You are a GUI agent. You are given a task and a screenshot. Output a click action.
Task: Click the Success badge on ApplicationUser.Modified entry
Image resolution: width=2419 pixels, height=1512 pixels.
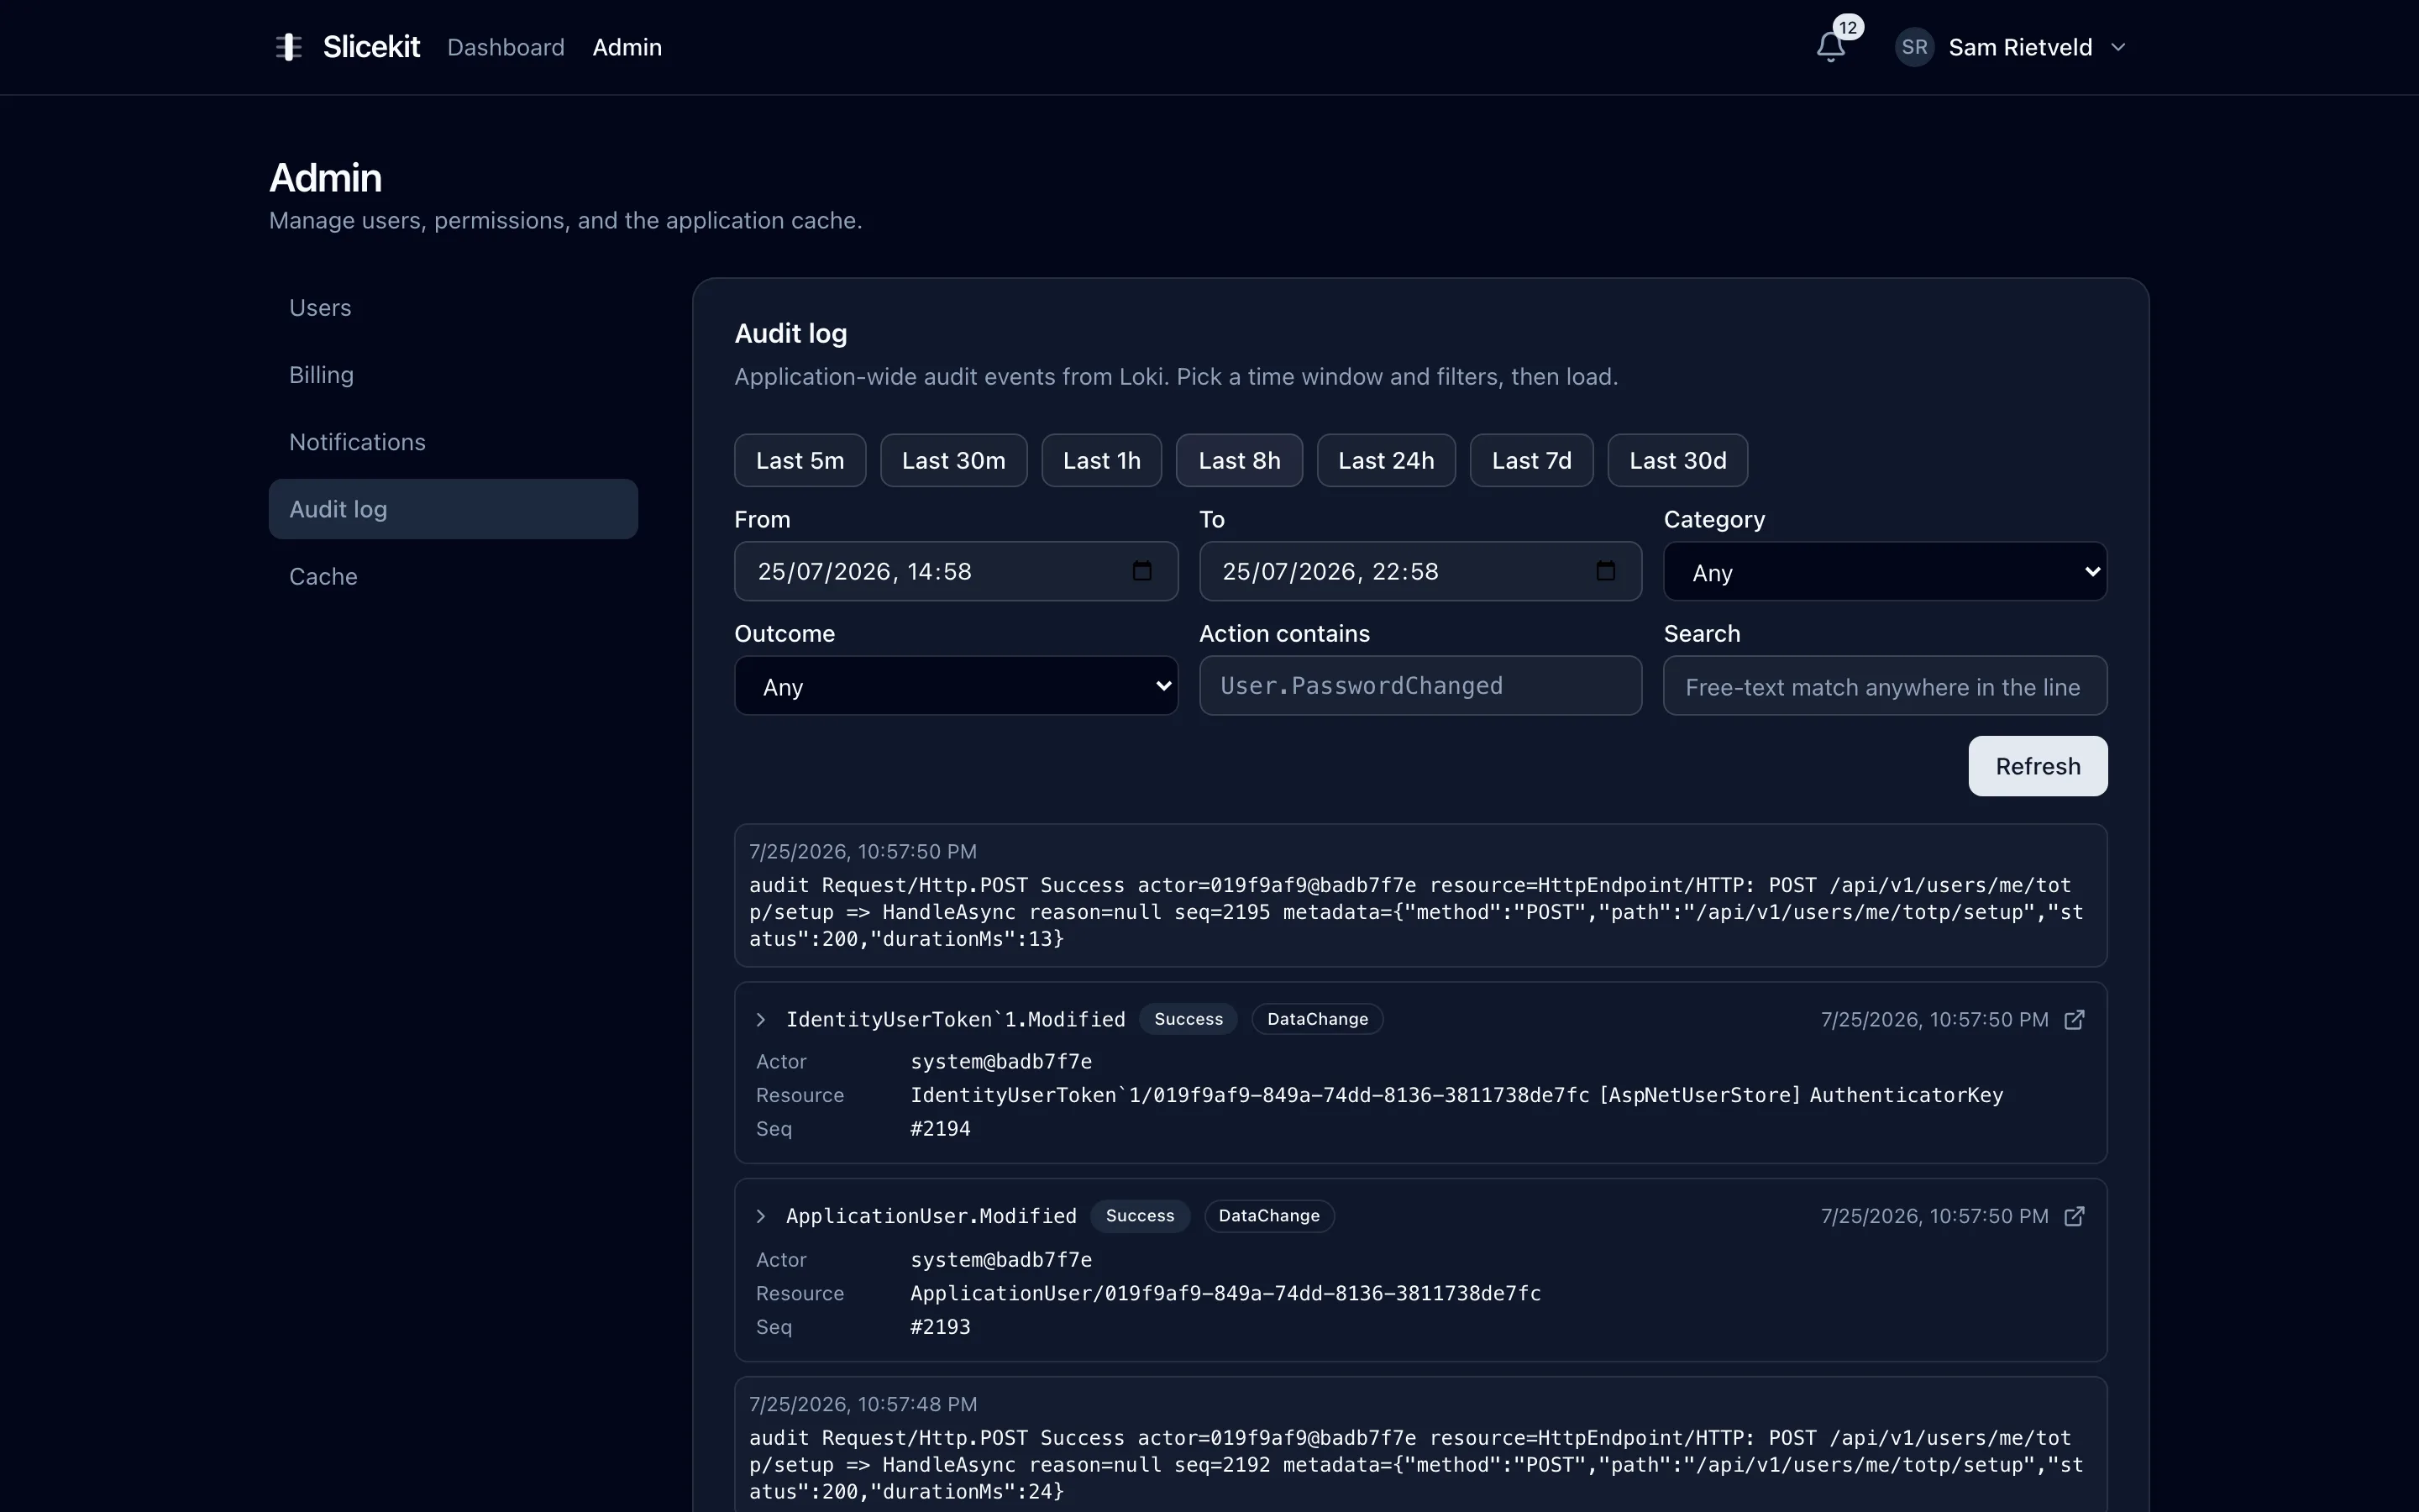pyautogui.click(x=1140, y=1216)
